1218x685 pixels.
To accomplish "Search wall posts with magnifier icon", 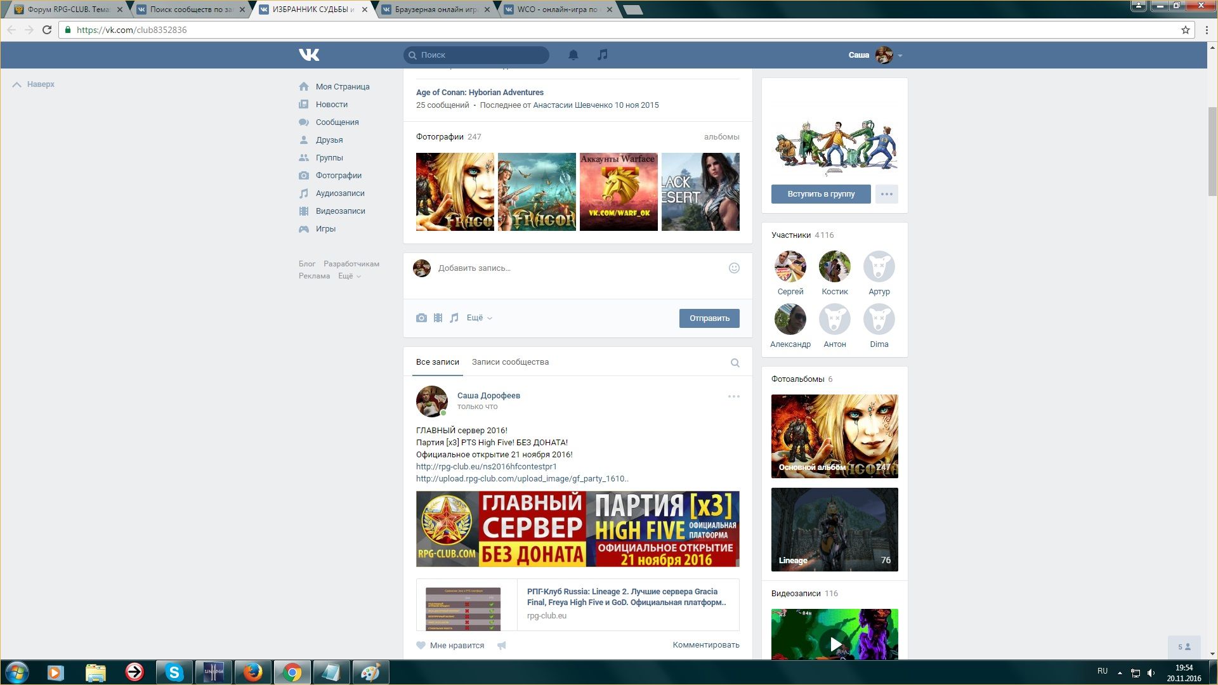I will 735,363.
